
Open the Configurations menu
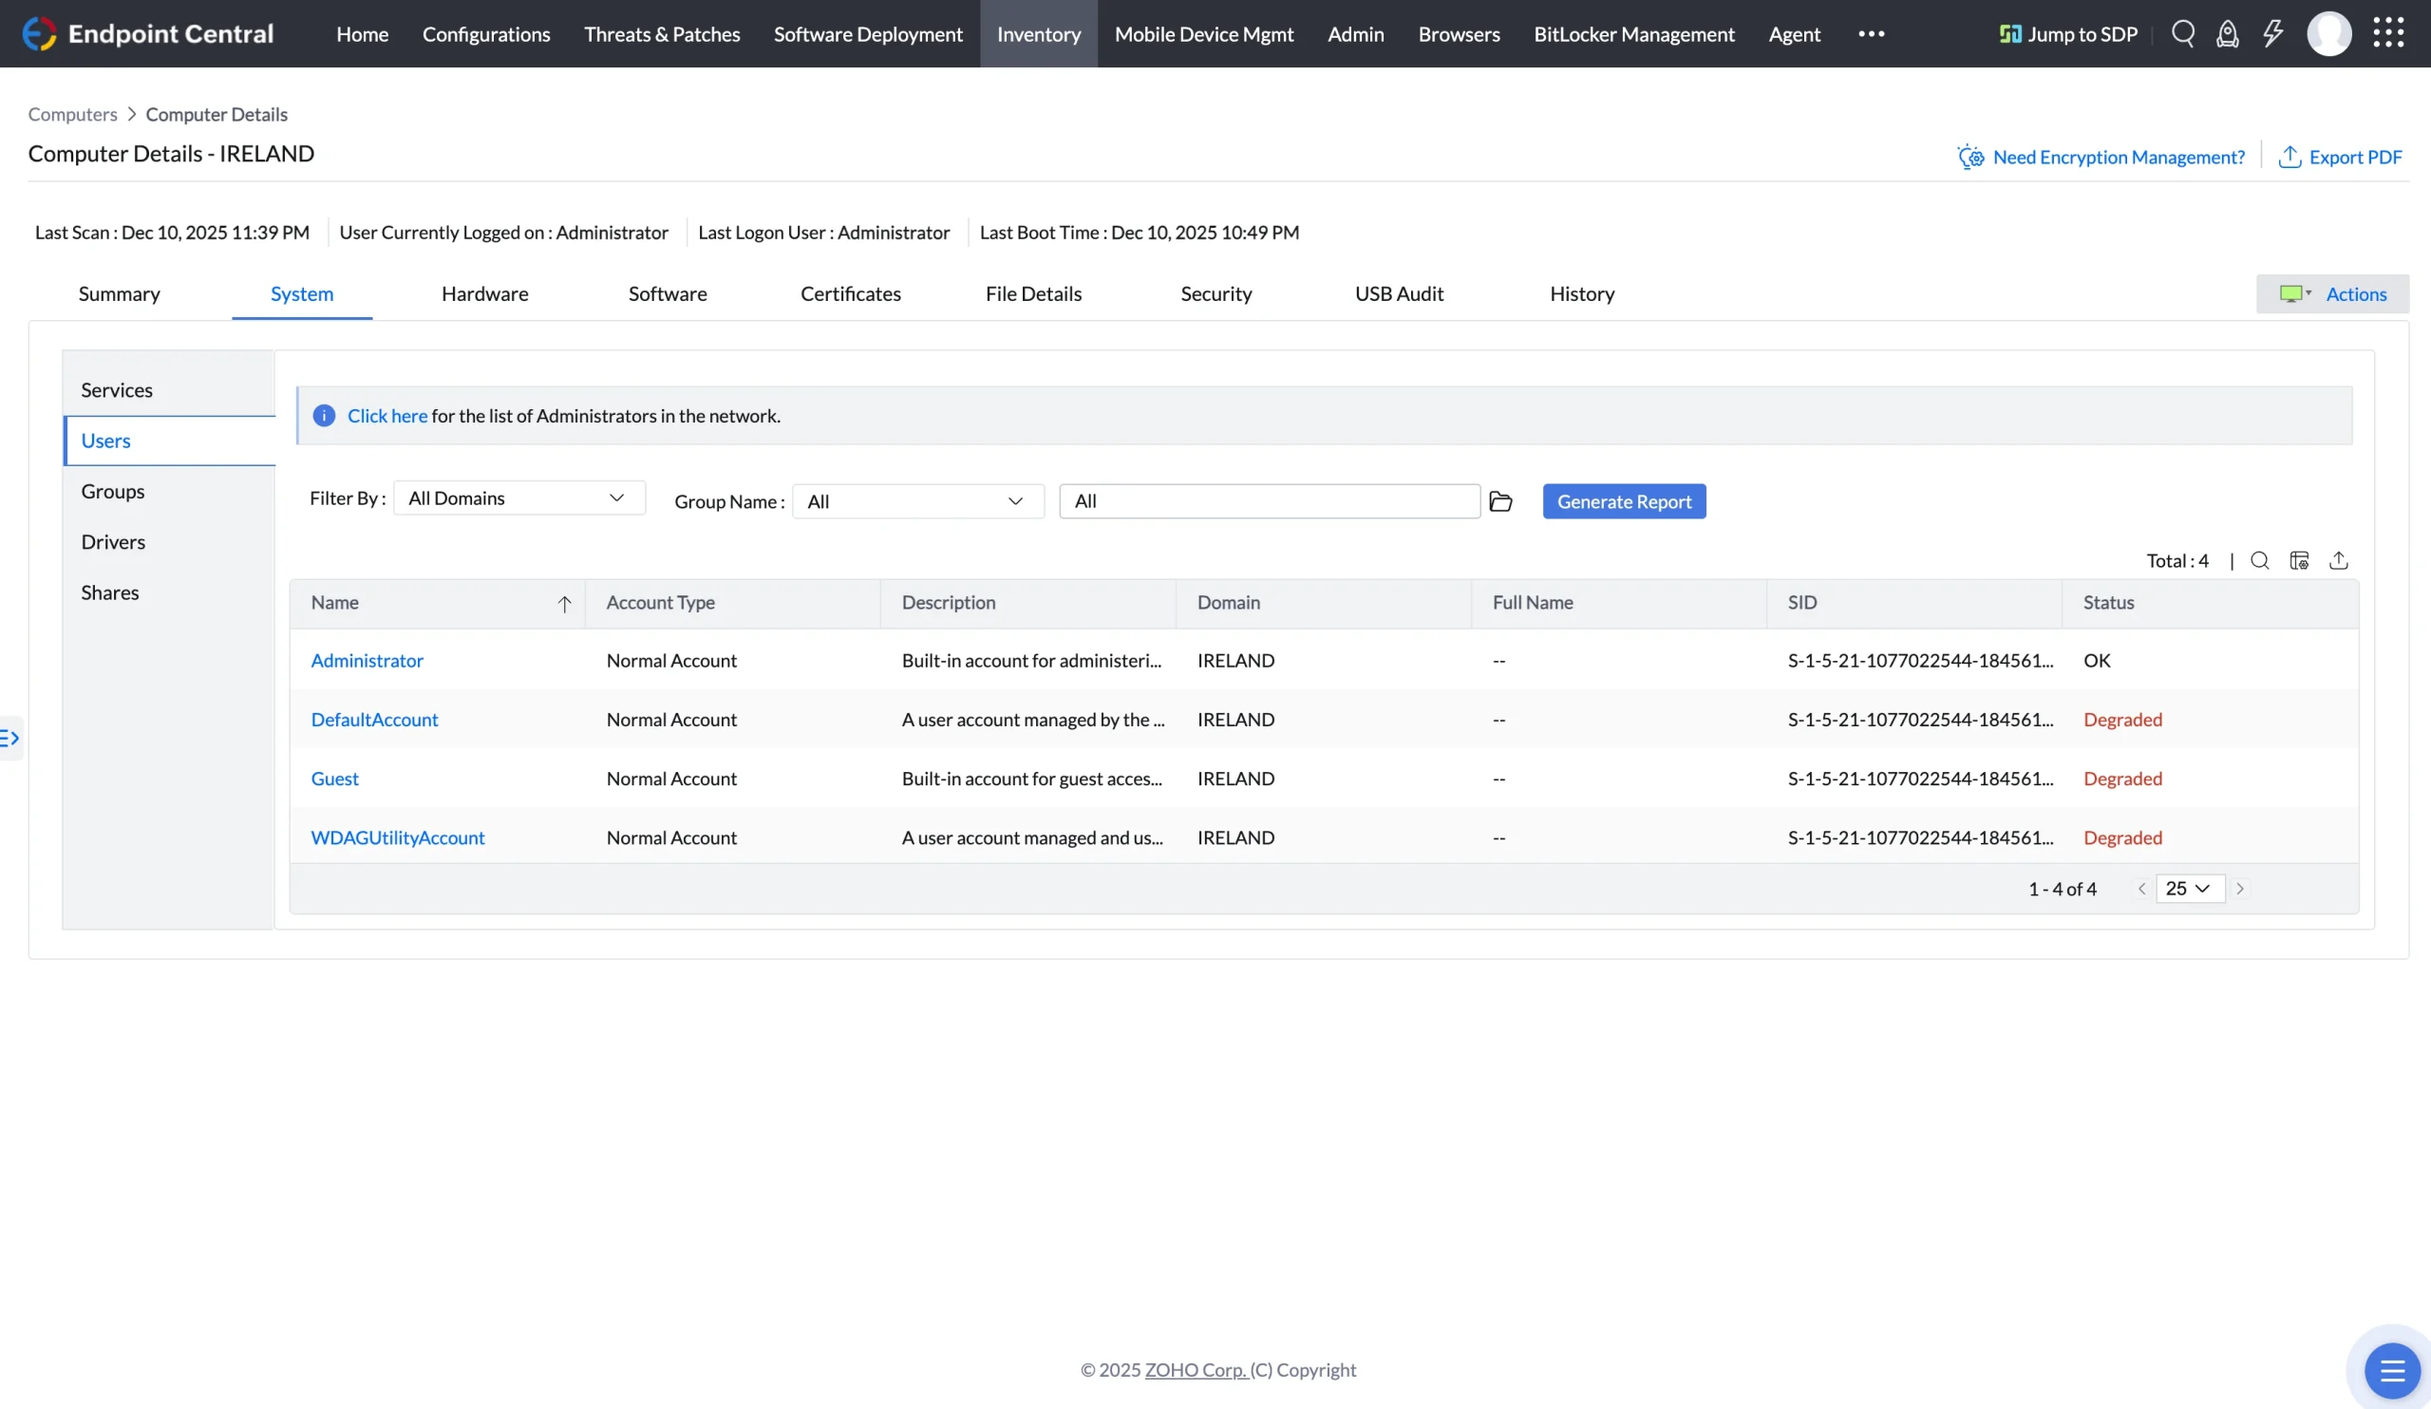click(486, 34)
